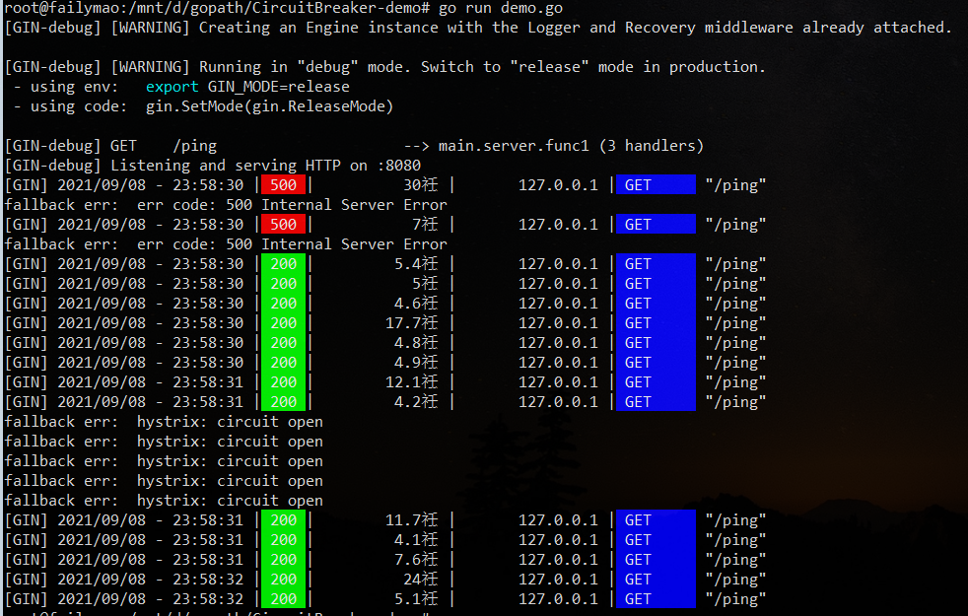
Task: Click the latency value 11.7
Action: [412, 520]
